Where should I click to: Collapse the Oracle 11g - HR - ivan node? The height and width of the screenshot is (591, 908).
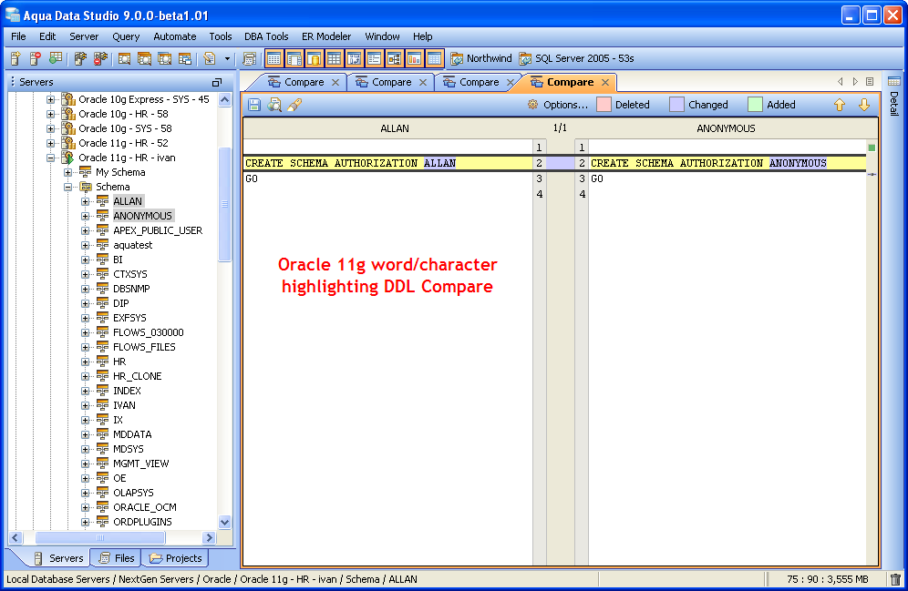[x=50, y=158]
